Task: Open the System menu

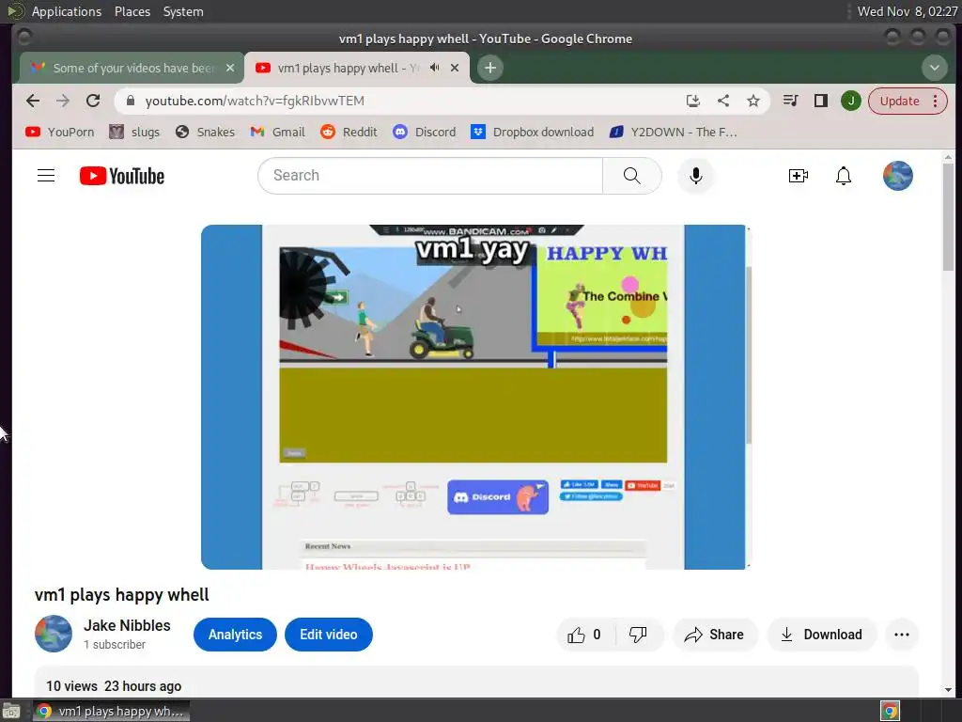Action: [x=183, y=11]
